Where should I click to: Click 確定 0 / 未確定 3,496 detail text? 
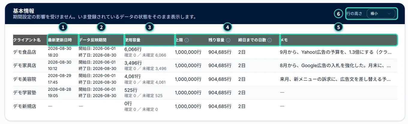coord(145,69)
